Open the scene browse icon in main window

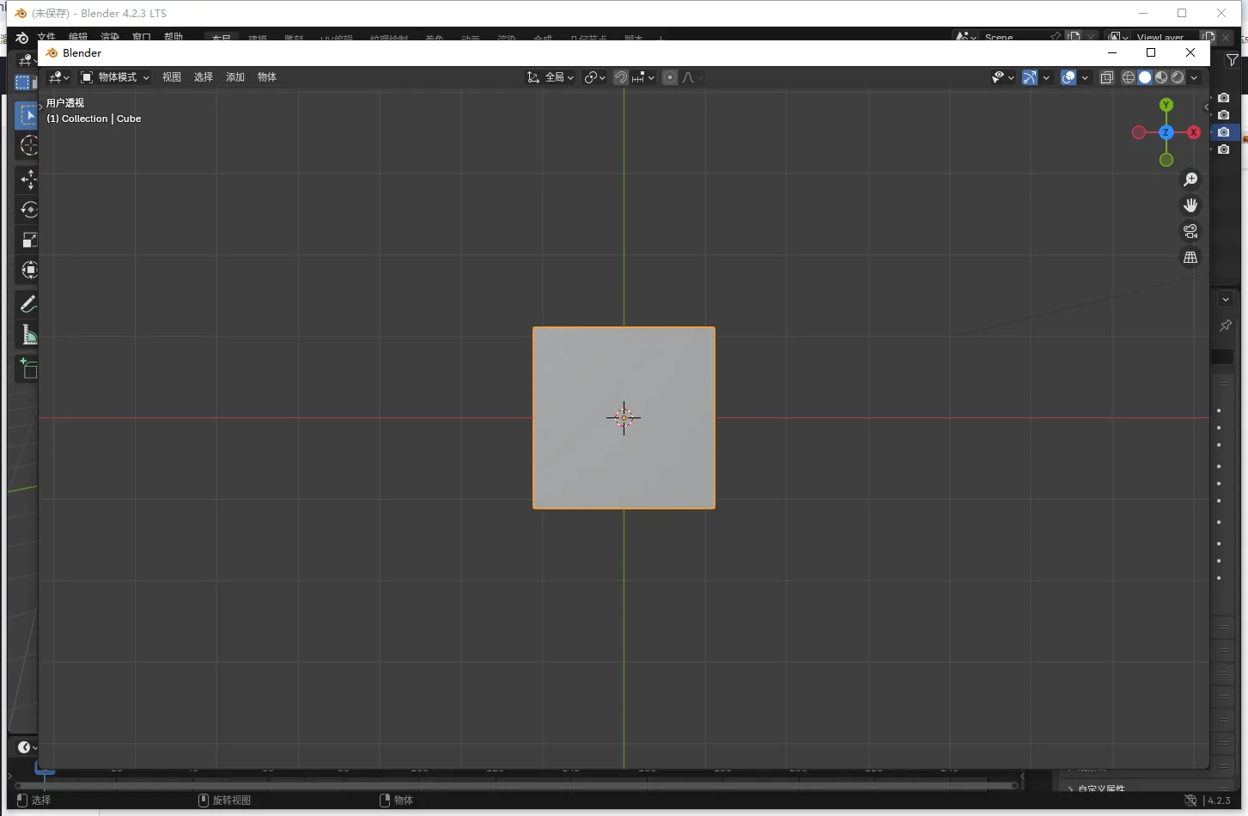point(965,38)
